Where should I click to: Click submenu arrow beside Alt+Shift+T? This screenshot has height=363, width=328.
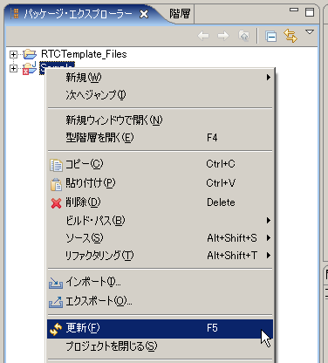point(269,256)
